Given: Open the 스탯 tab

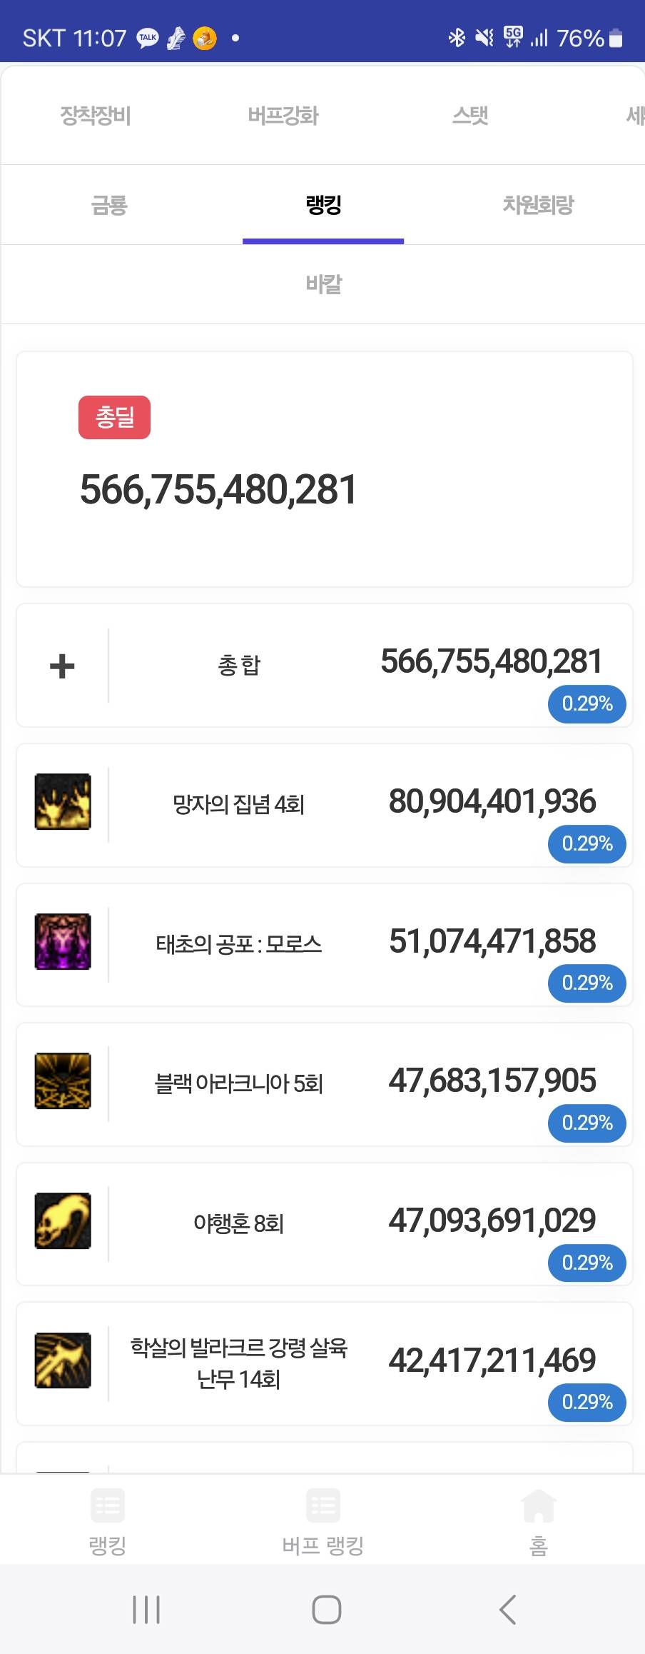Looking at the screenshot, I should (470, 116).
